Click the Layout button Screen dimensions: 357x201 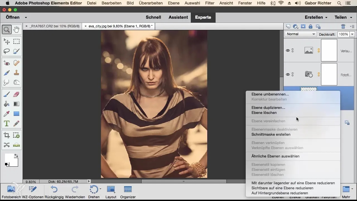click(x=111, y=192)
